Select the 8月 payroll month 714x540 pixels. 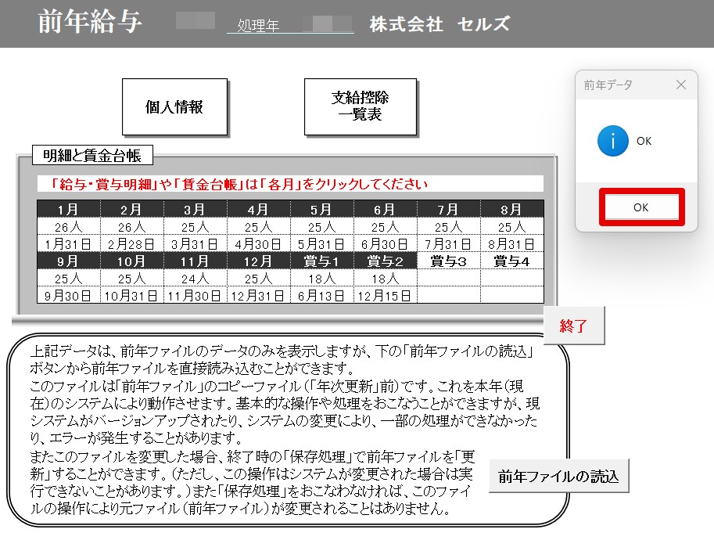511,209
